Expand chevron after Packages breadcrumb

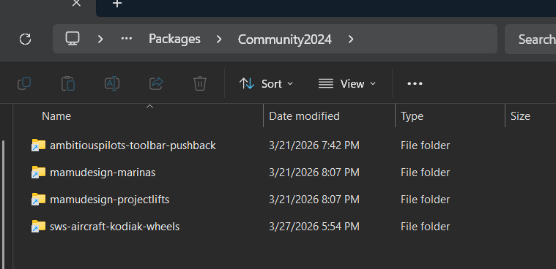(x=219, y=39)
